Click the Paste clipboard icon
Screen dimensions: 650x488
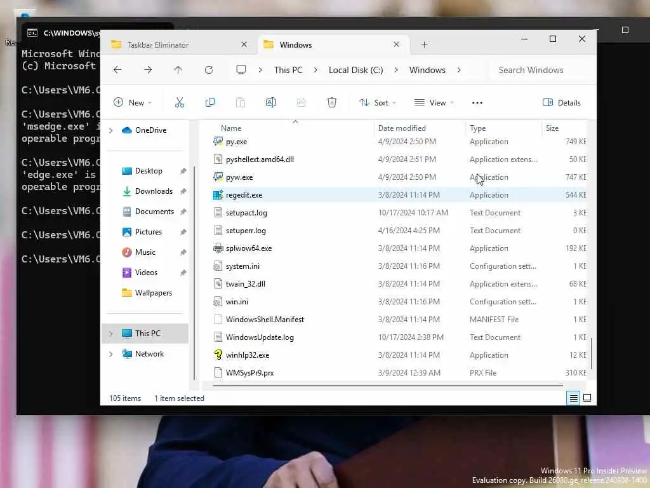pyautogui.click(x=241, y=102)
